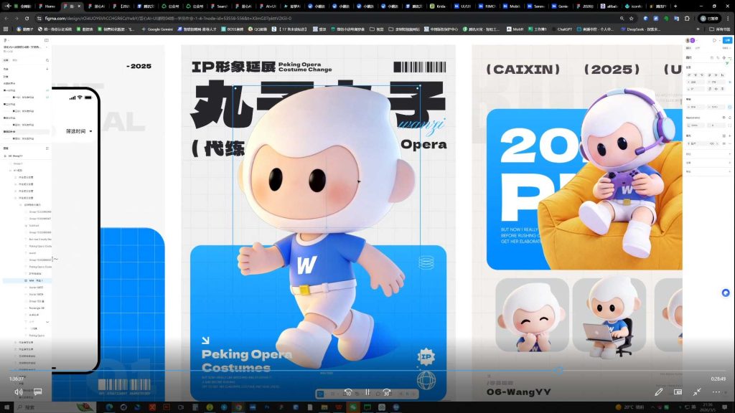Image resolution: width=735 pixels, height=413 pixels.
Task: Click the pen annotation icon in player
Action: click(659, 392)
